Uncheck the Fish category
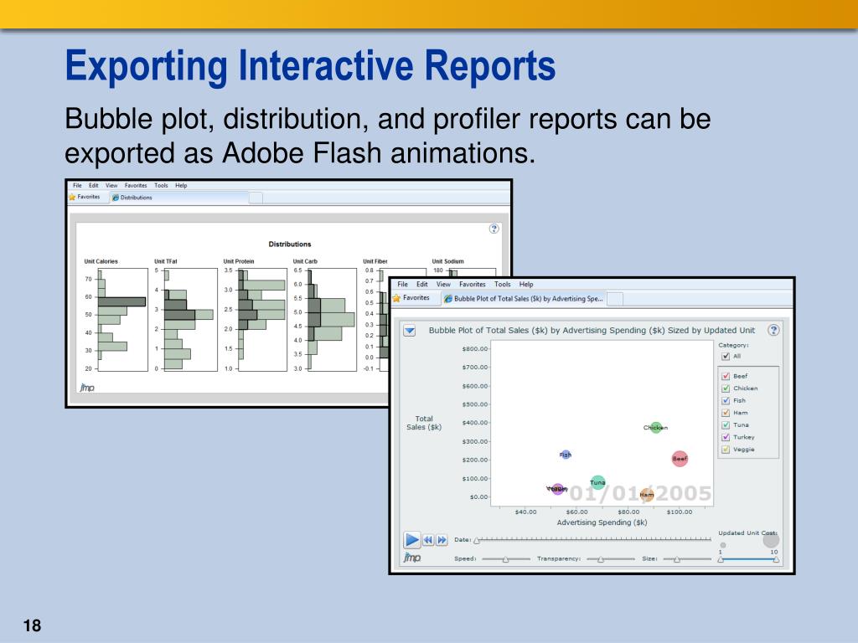The width and height of the screenshot is (858, 643). [x=726, y=401]
